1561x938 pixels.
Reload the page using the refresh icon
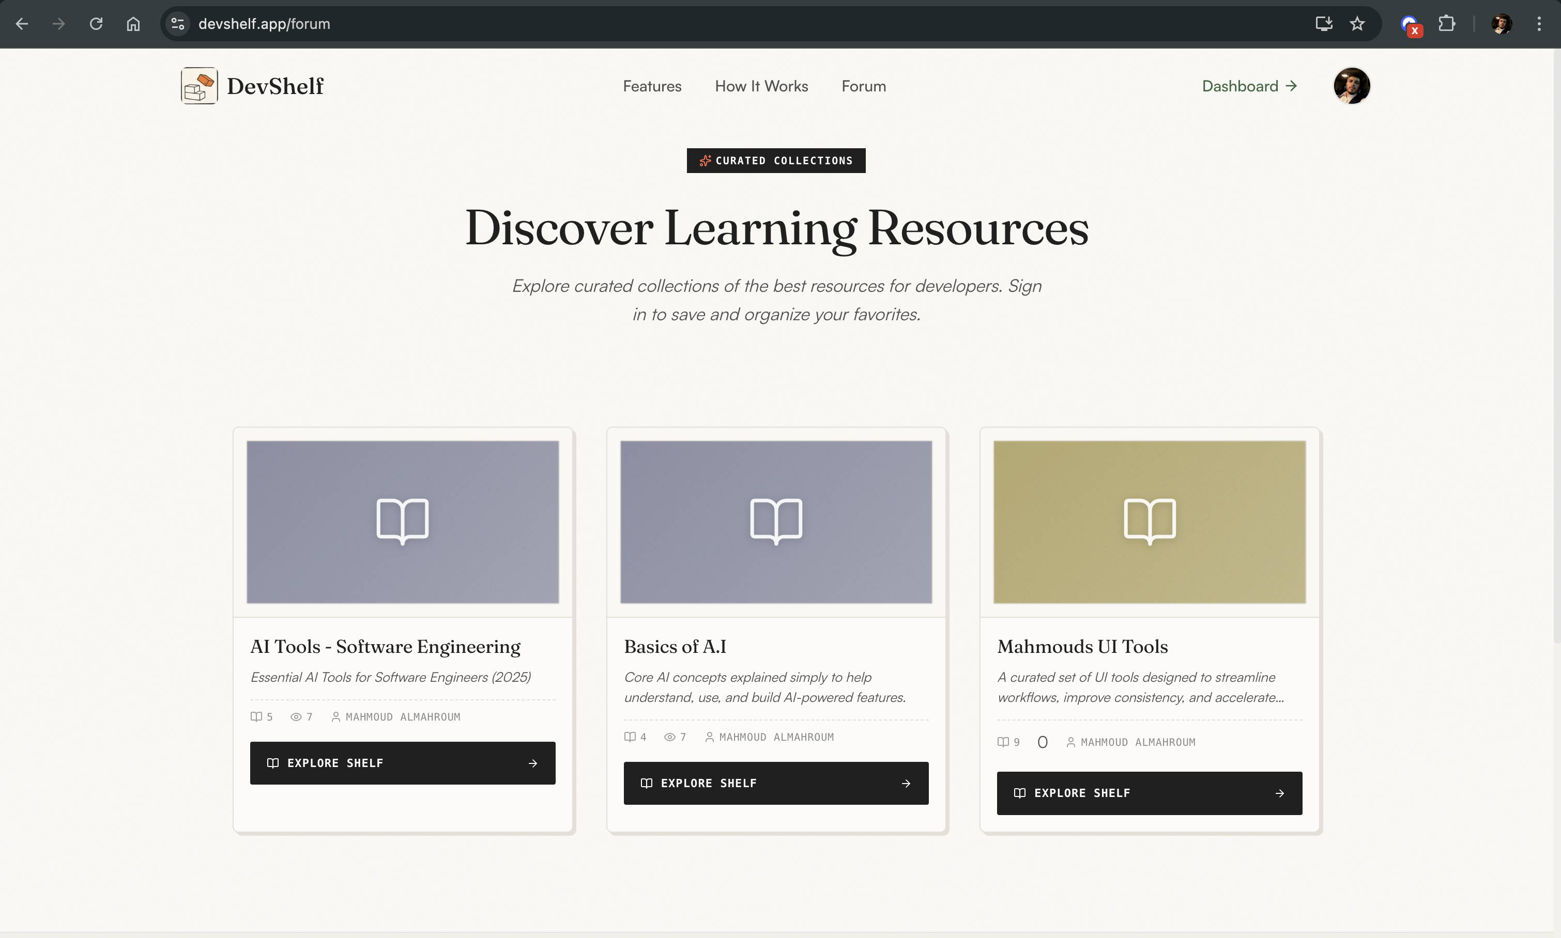96,23
